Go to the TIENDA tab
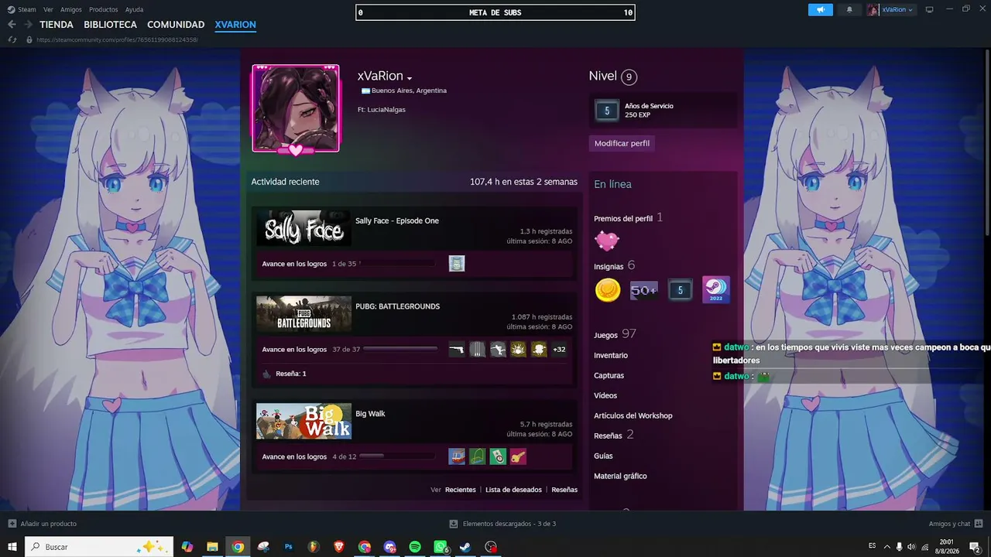This screenshot has width=991, height=557. click(x=57, y=25)
